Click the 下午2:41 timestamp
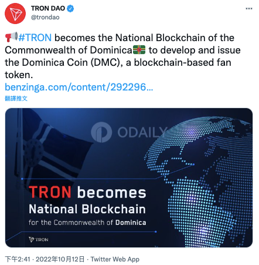Image resolution: width=259 pixels, height=265 pixels. point(18,259)
